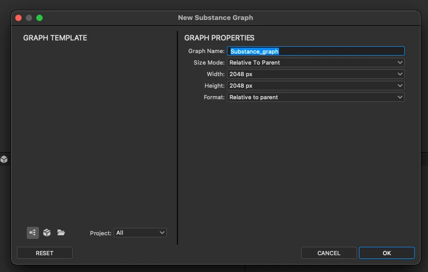Confirm with the OK button

click(x=387, y=253)
